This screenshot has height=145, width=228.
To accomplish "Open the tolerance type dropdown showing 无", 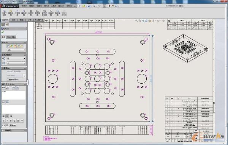I will (x=16, y=59).
